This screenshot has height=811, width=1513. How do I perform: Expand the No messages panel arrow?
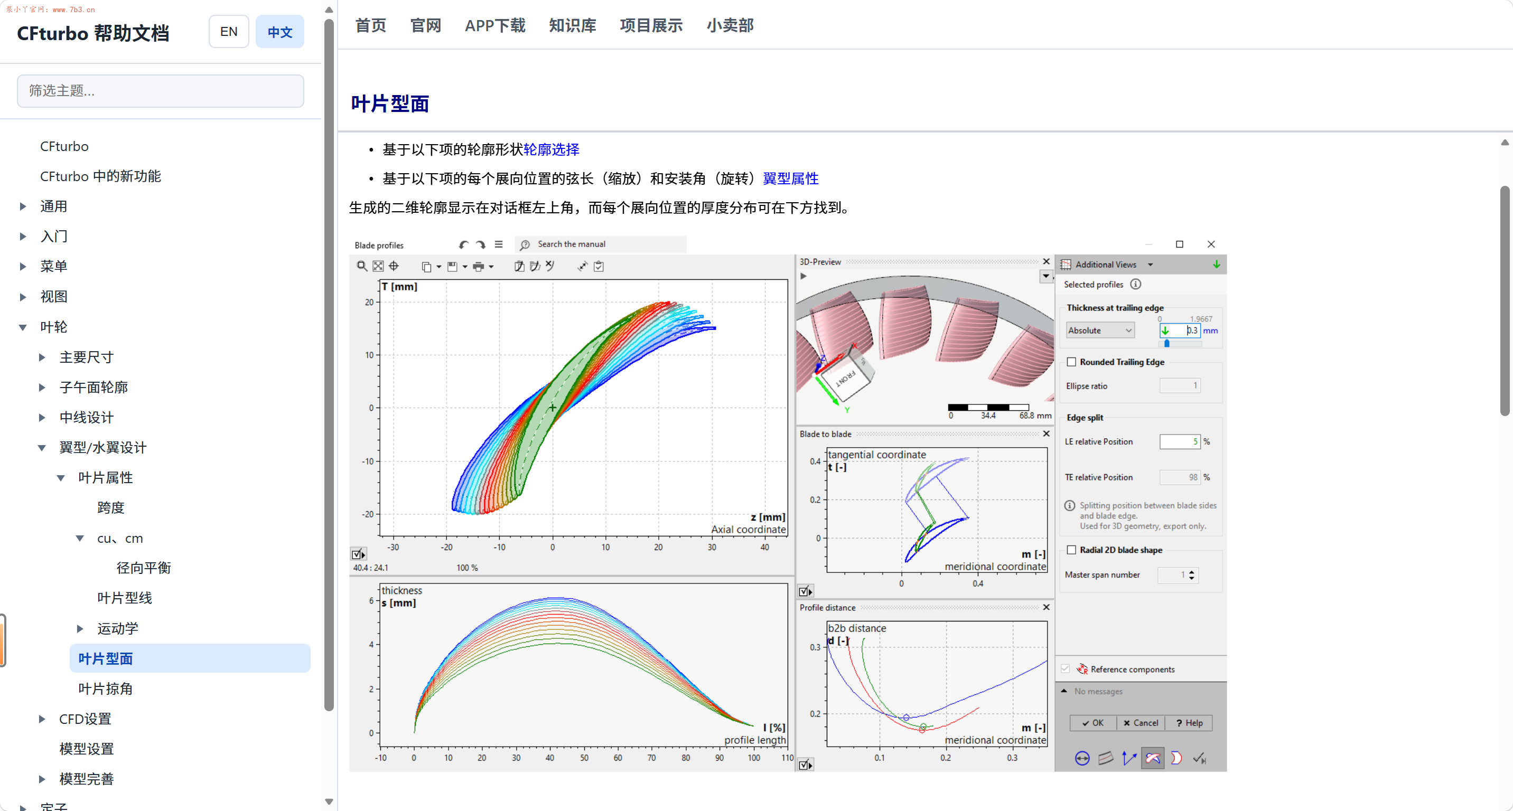coord(1063,691)
